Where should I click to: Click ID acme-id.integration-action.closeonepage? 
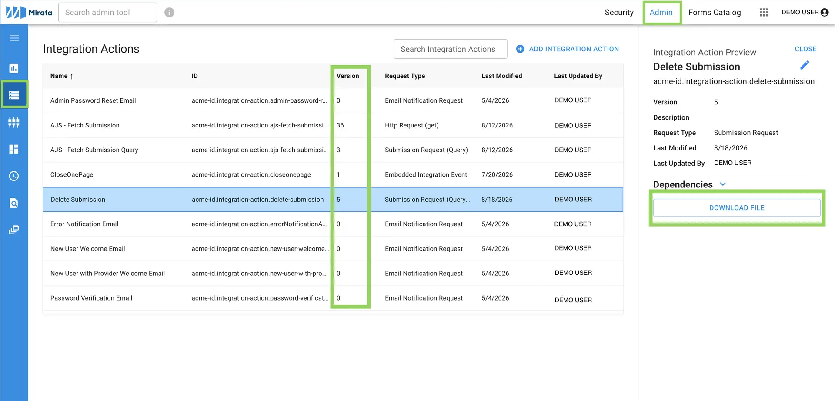point(251,174)
